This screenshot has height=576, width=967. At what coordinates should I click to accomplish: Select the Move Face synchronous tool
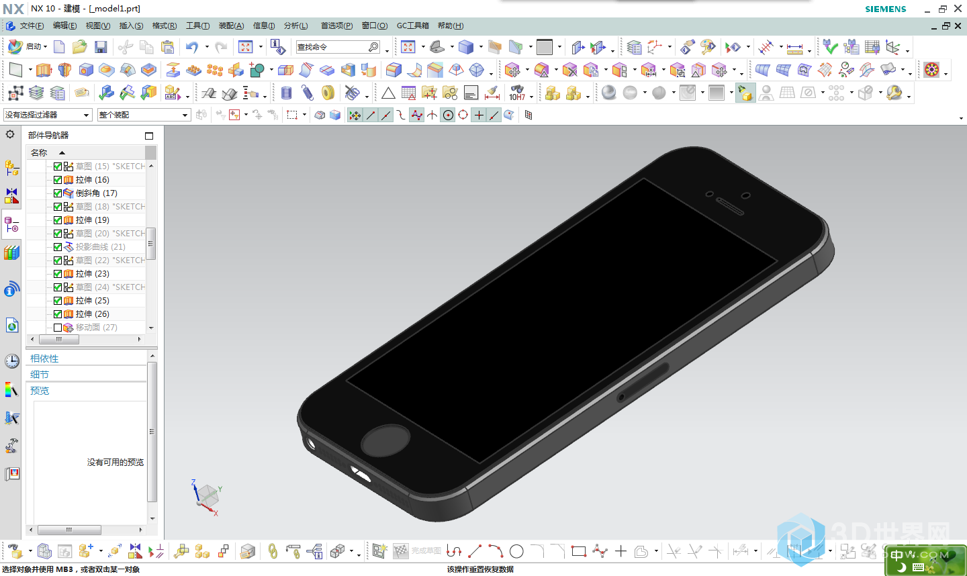pyautogui.click(x=513, y=70)
